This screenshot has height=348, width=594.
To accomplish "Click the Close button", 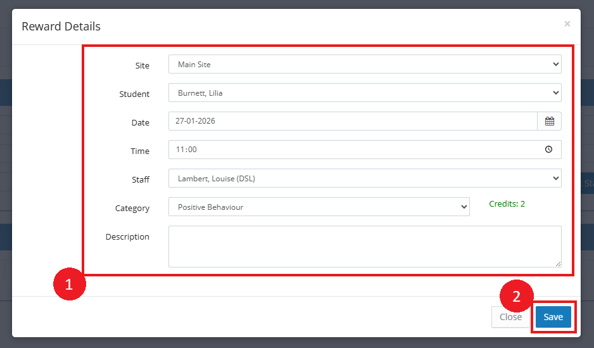I will 510,317.
